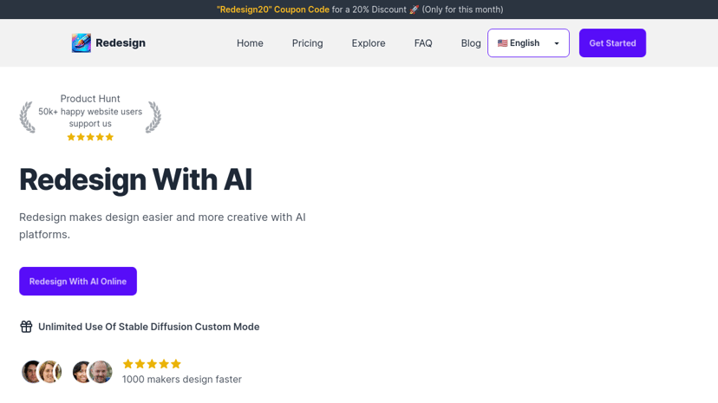Image resolution: width=718 pixels, height=403 pixels.
Task: Click "50k+ happy website users" text
Action: tap(90, 112)
